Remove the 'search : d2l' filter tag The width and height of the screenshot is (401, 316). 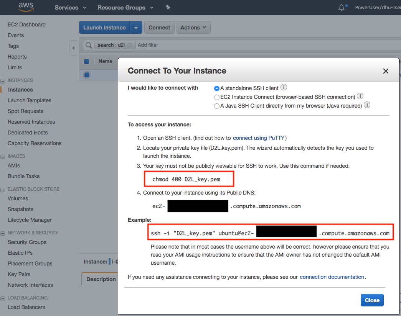click(x=130, y=45)
